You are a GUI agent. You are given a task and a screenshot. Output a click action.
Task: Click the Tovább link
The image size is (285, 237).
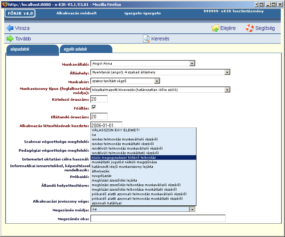click(23, 39)
